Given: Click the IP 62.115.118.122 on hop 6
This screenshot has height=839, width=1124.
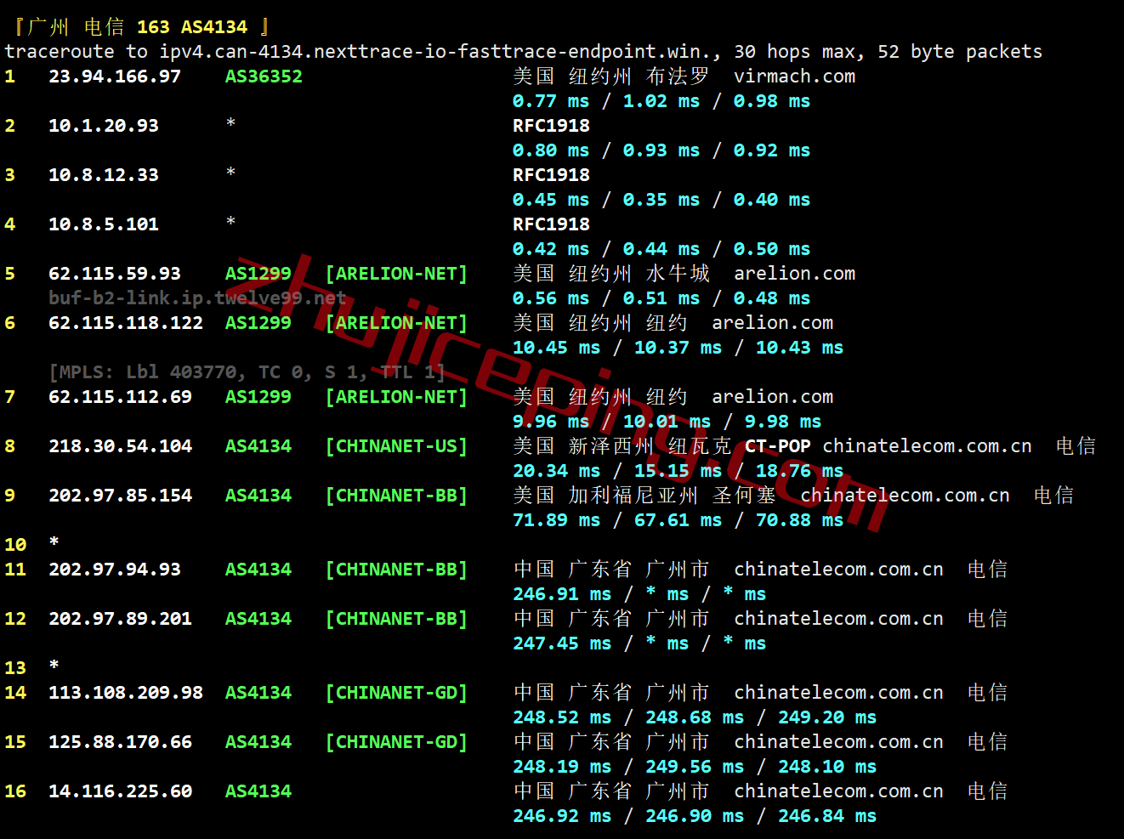Looking at the screenshot, I should click(x=125, y=323).
